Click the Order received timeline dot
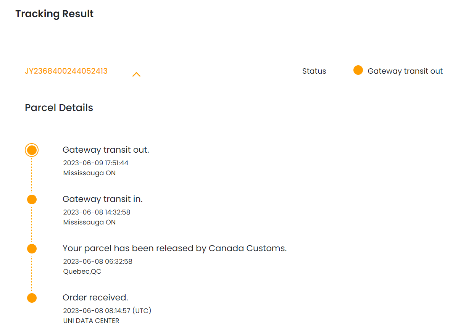This screenshot has width=466, height=326. pyautogui.click(x=32, y=298)
